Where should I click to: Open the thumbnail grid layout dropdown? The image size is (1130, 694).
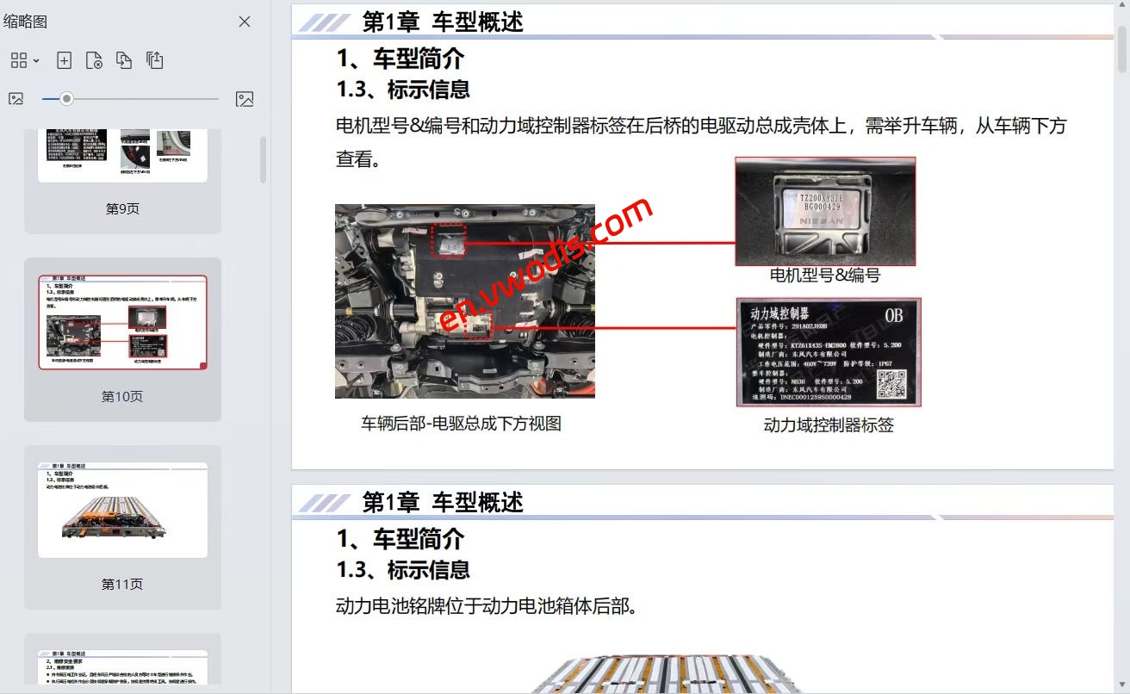(23, 60)
